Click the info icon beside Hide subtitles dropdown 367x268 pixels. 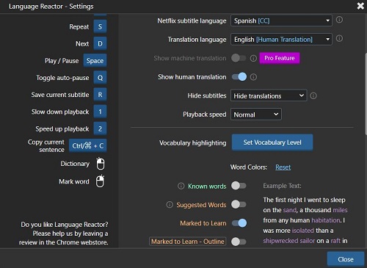313,95
